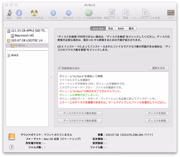Screen dimensions: 180x157
Task: Open the blue 情報 info icon
Action: pyautogui.click(x=19, y=13)
